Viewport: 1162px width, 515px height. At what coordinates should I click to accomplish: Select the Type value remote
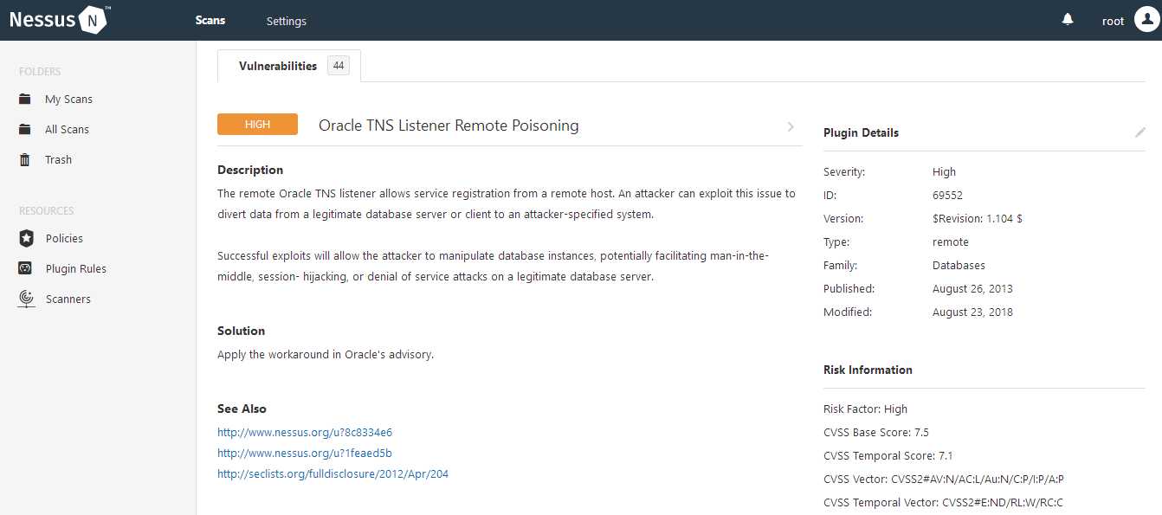[951, 242]
